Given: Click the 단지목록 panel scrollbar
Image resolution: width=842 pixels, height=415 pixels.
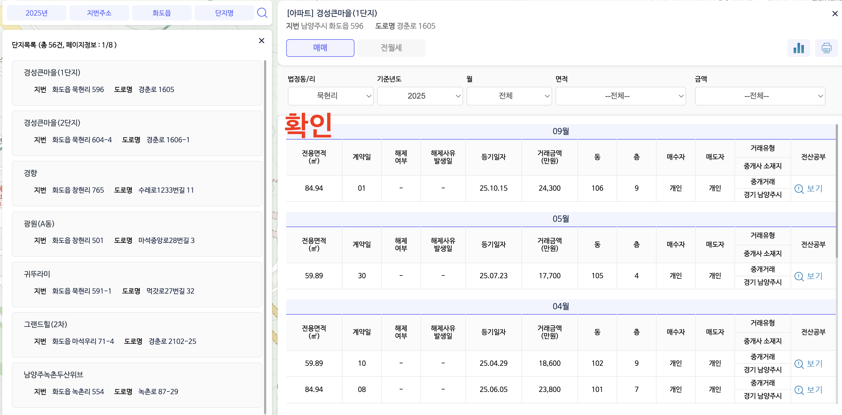Looking at the screenshot, I should pos(265,229).
